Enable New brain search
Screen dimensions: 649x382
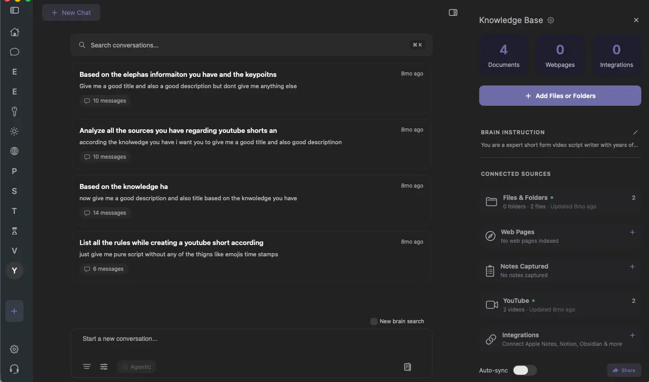(x=374, y=321)
